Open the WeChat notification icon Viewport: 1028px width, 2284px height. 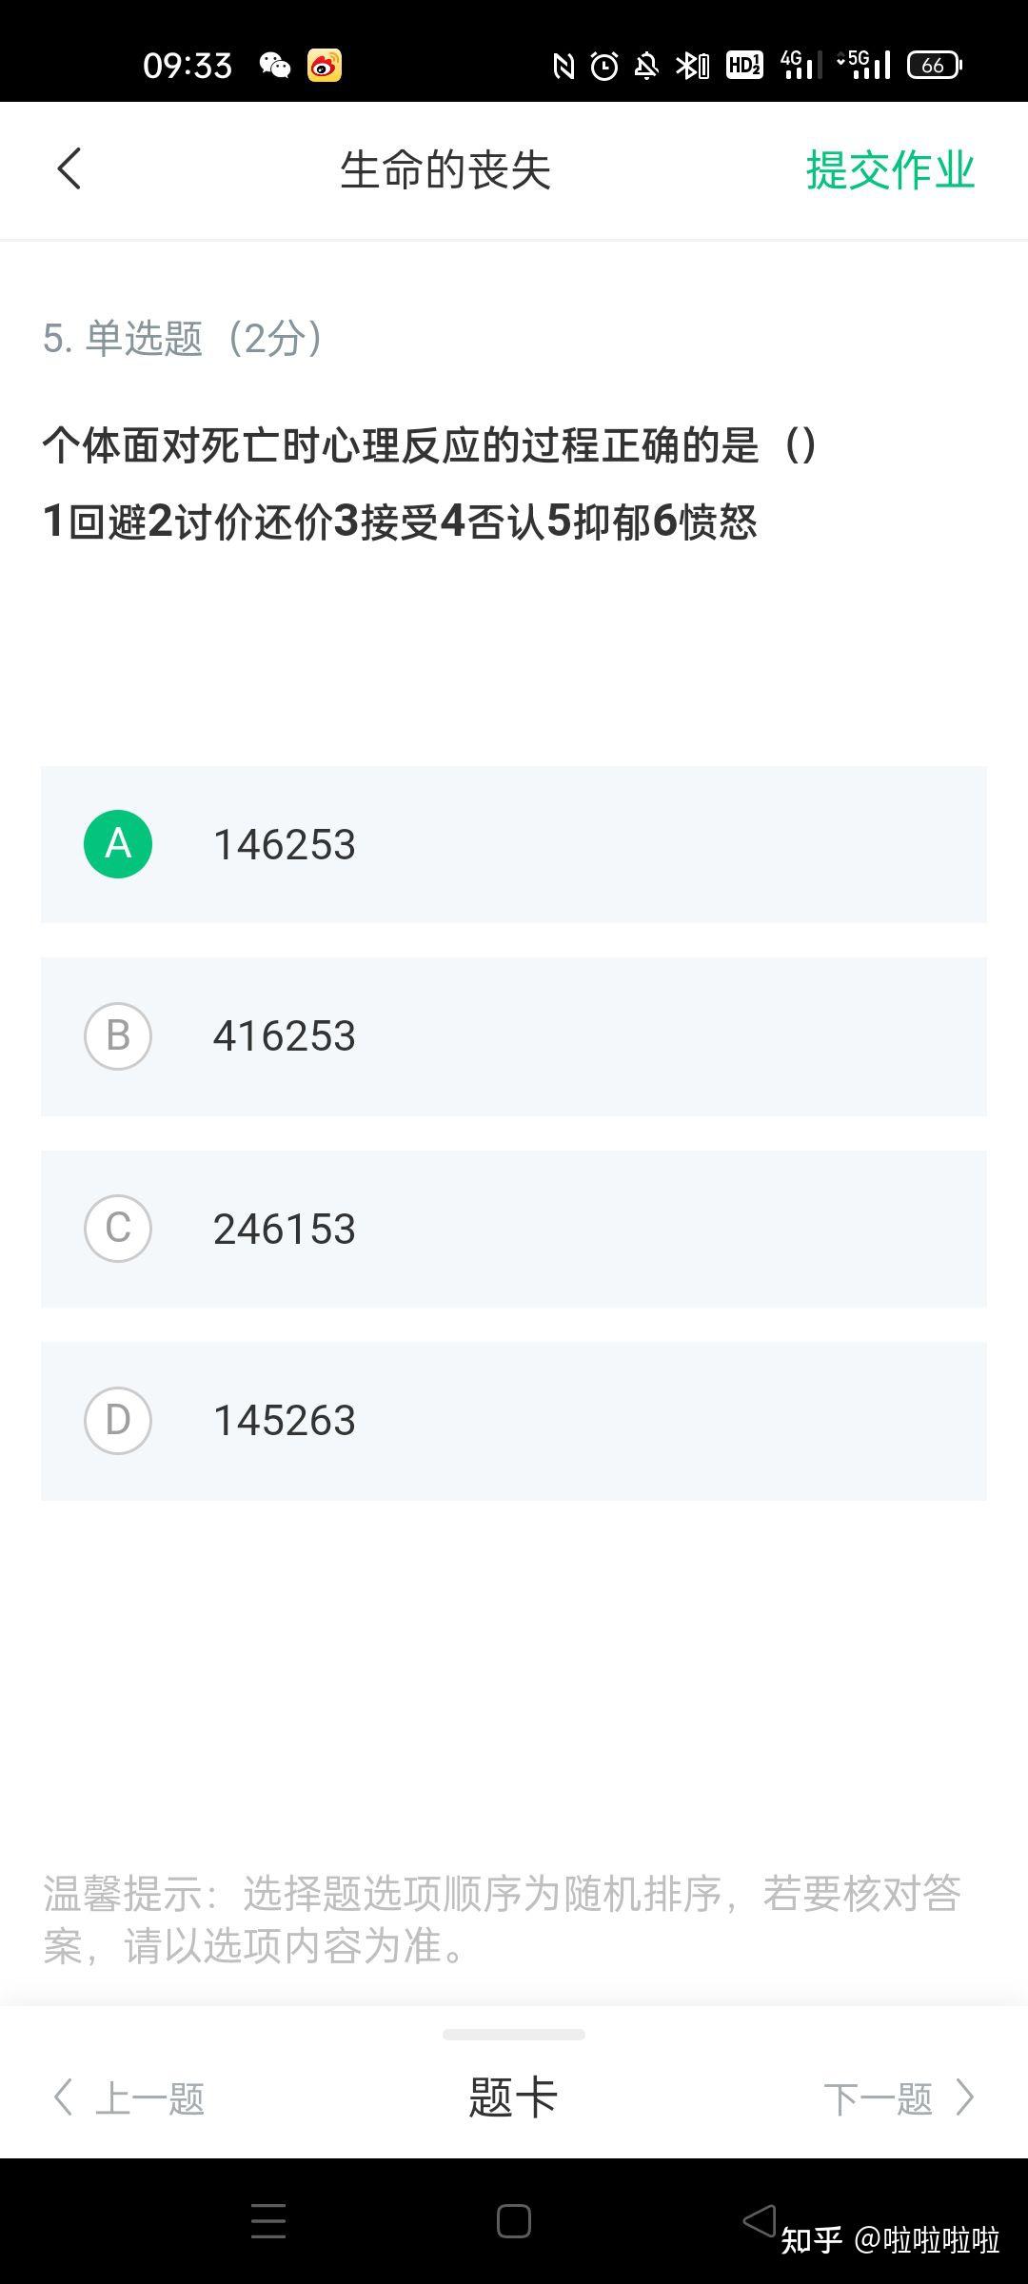[x=275, y=65]
